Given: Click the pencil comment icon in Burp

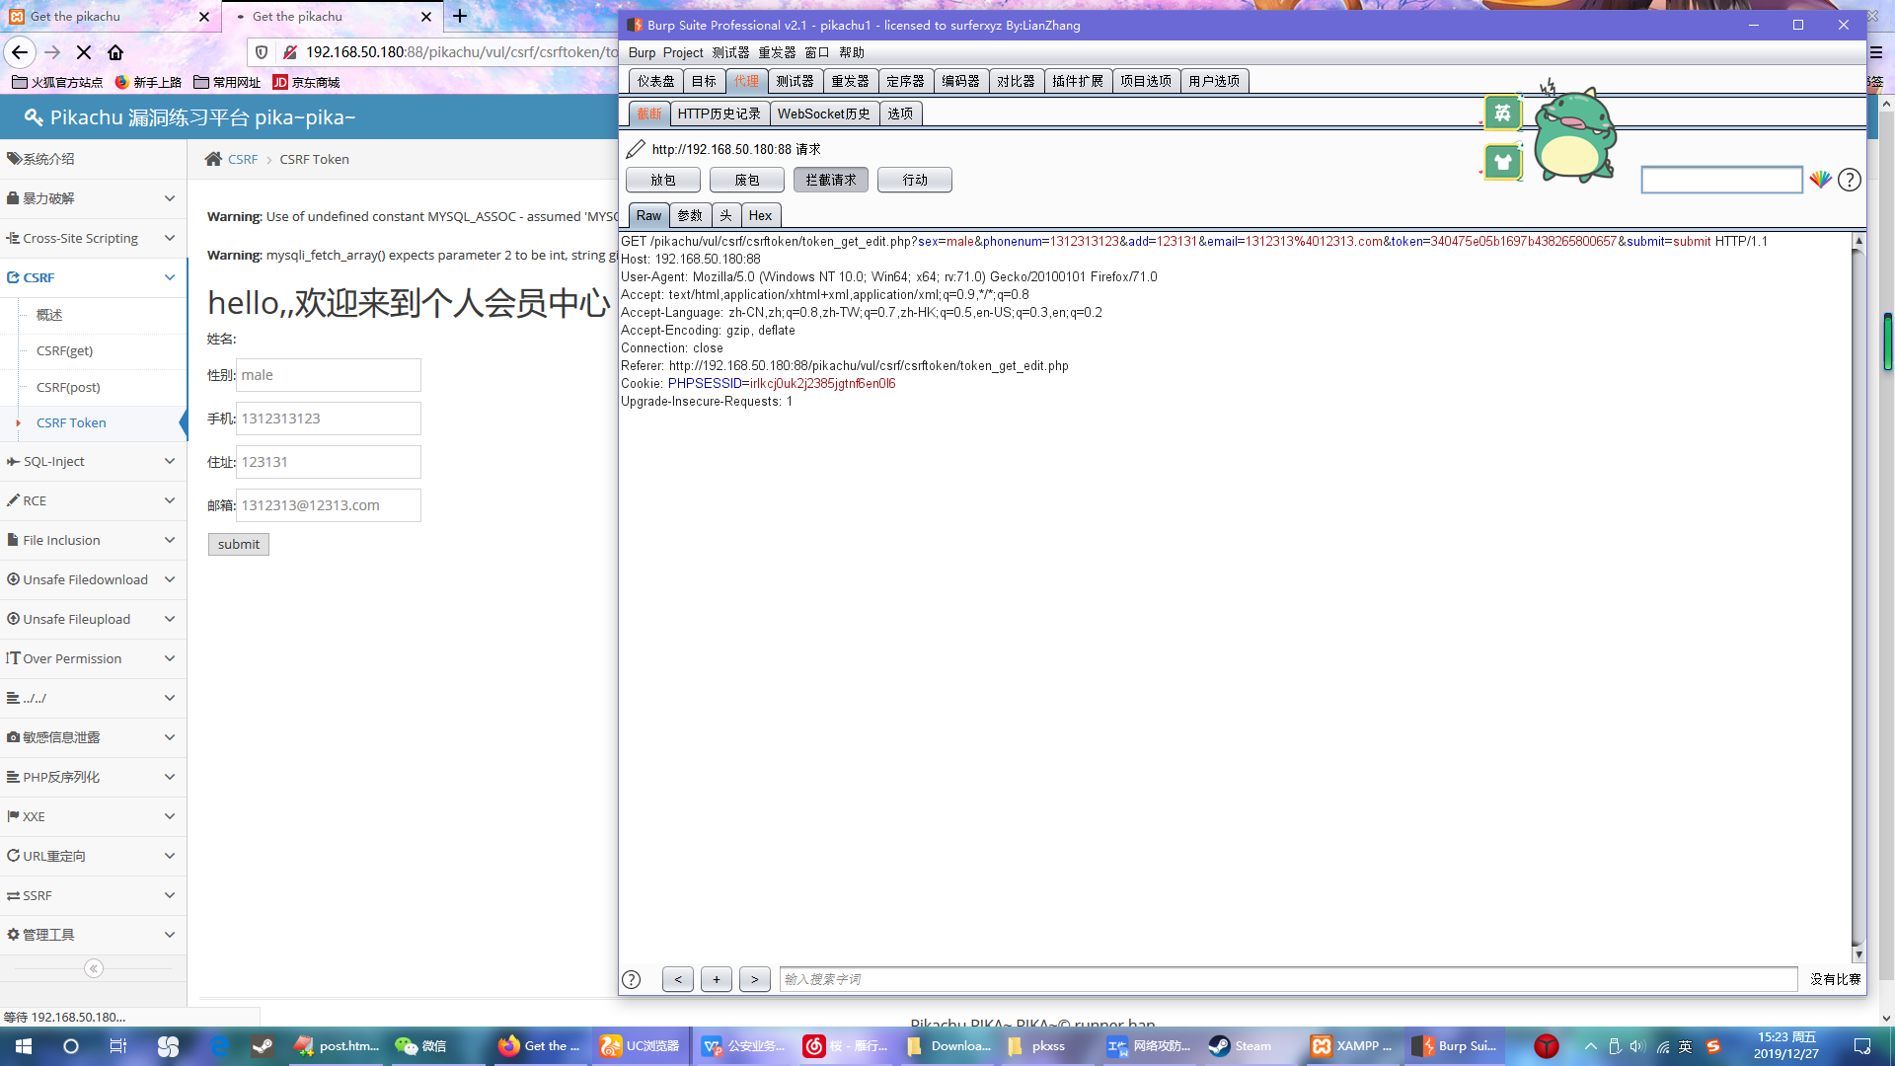Looking at the screenshot, I should (636, 149).
